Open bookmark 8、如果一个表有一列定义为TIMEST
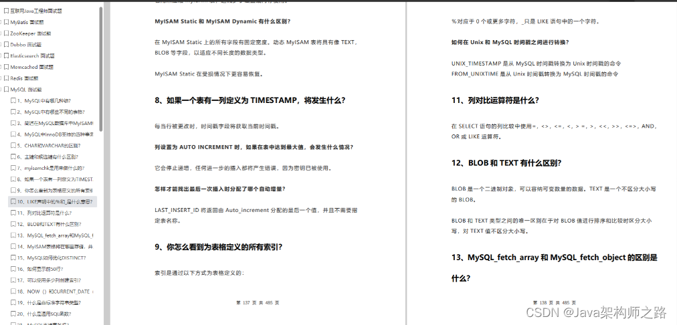Screen dimensions: 677x325 (x=56, y=179)
